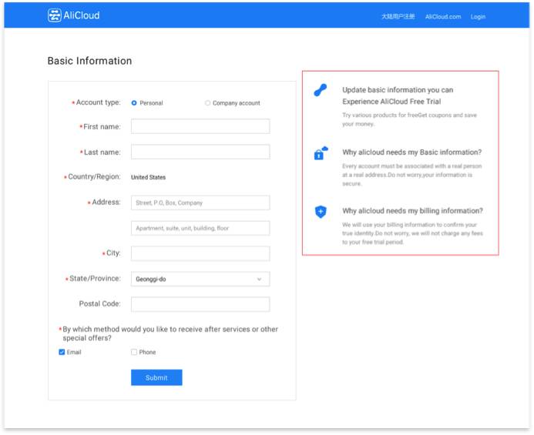The width and height of the screenshot is (534, 435).
Task: Click the Submit button
Action: click(x=156, y=377)
